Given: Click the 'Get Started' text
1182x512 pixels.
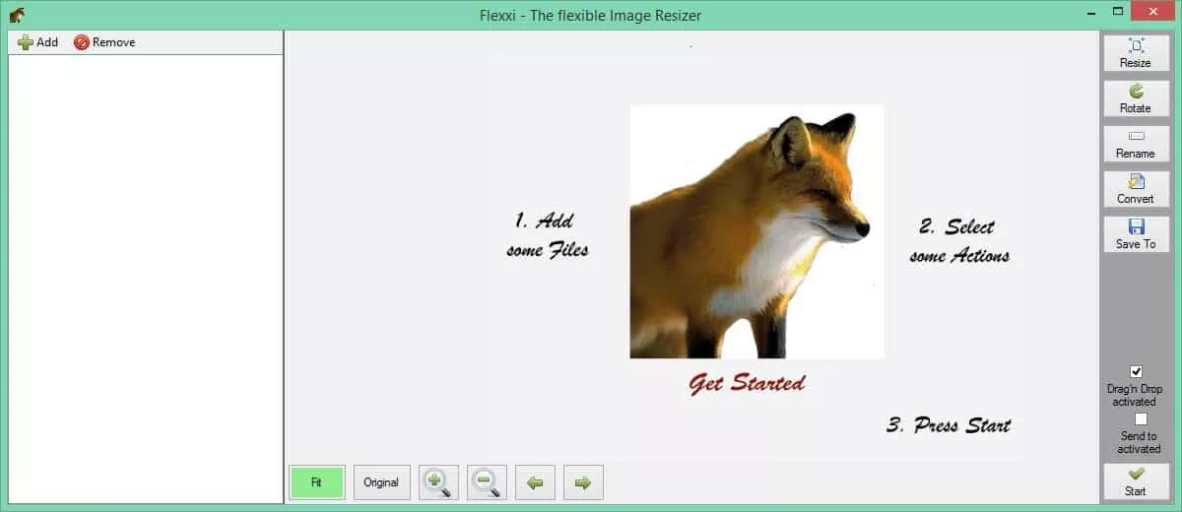Looking at the screenshot, I should (x=747, y=384).
